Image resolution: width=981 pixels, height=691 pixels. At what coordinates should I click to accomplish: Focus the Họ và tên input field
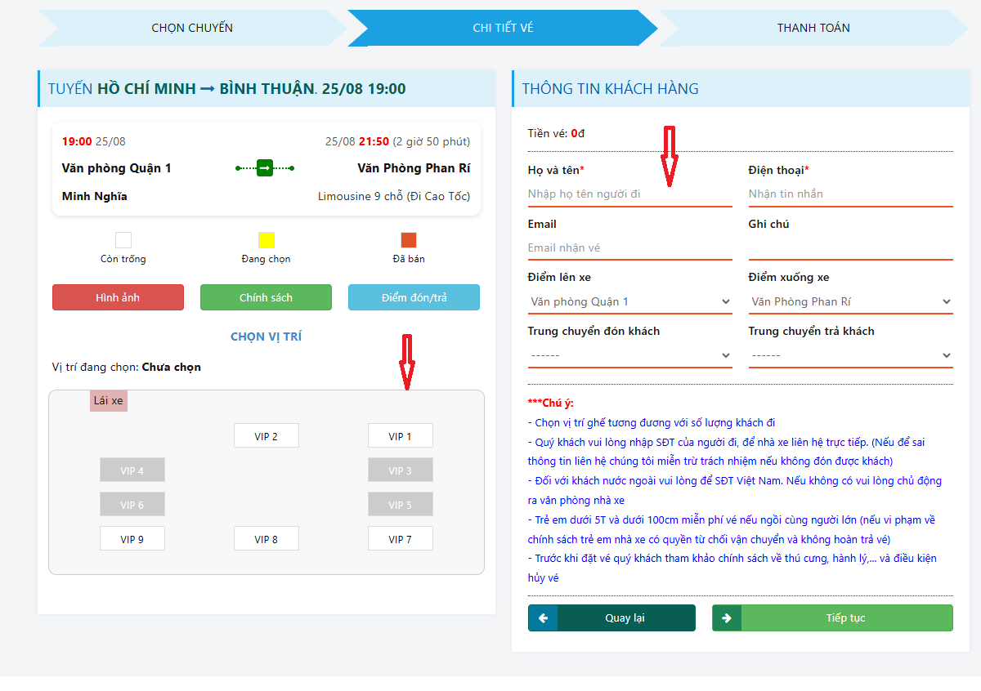(x=629, y=194)
